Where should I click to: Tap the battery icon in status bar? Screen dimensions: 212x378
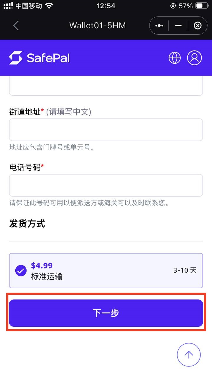pyautogui.click(x=201, y=6)
